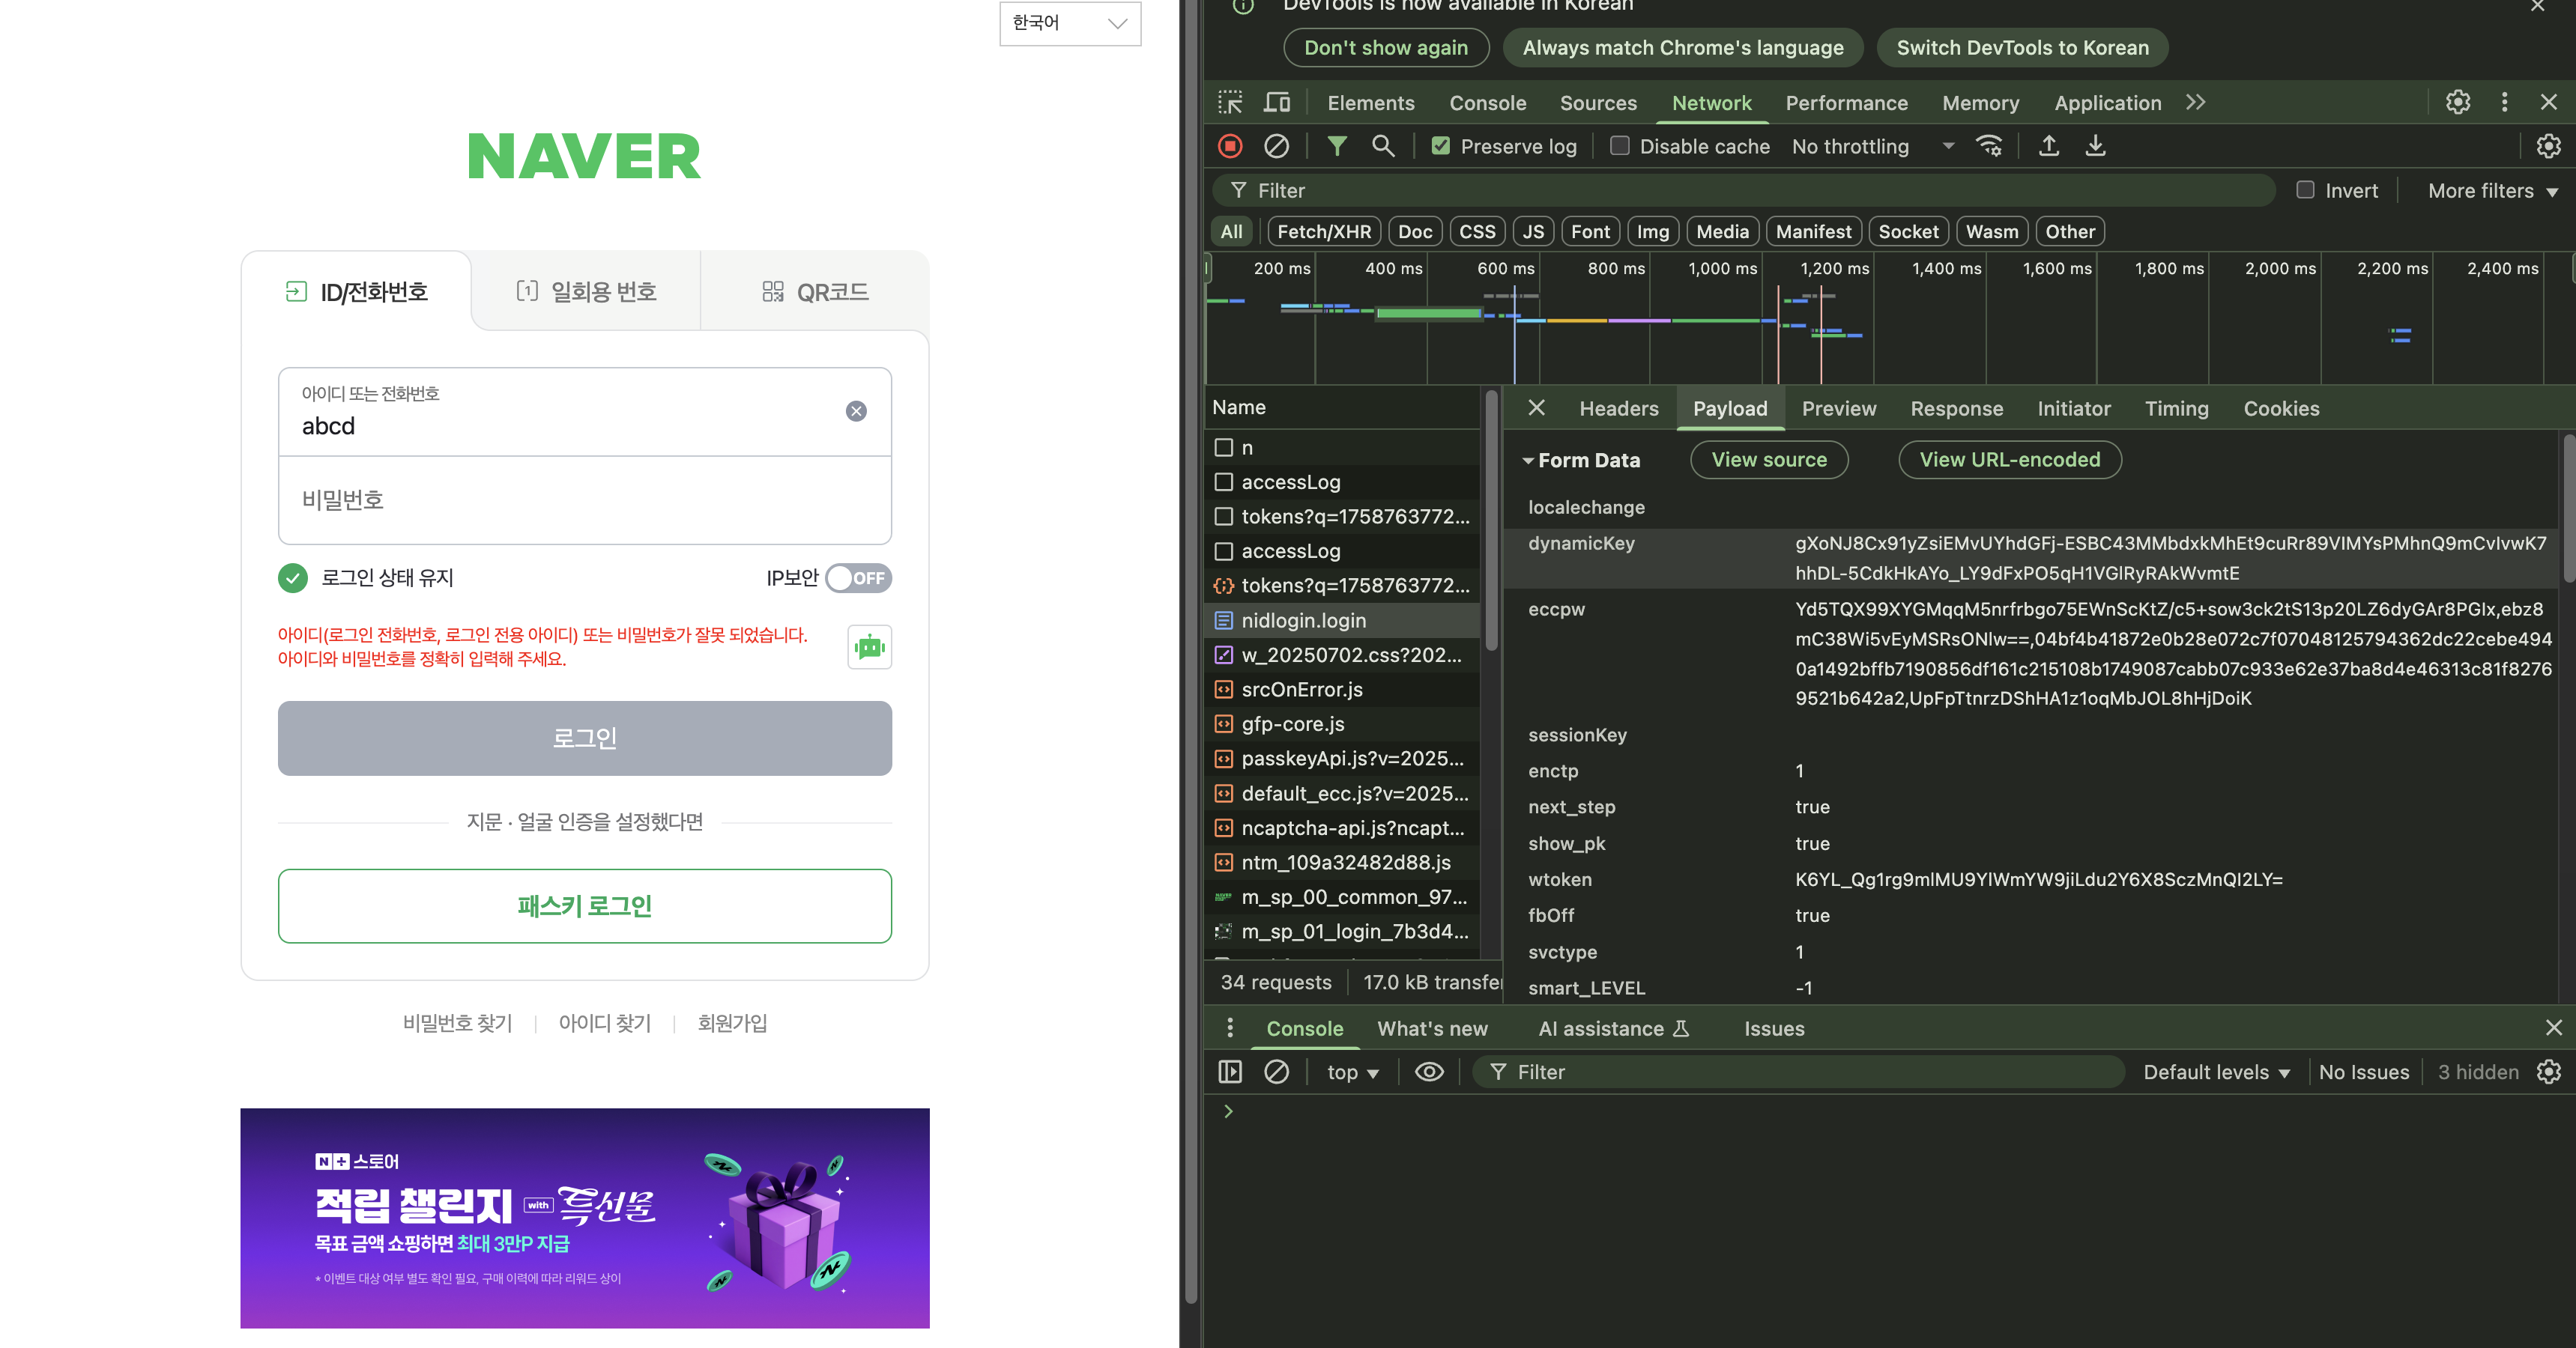Clear the network log
The image size is (2576, 1348).
1276,147
